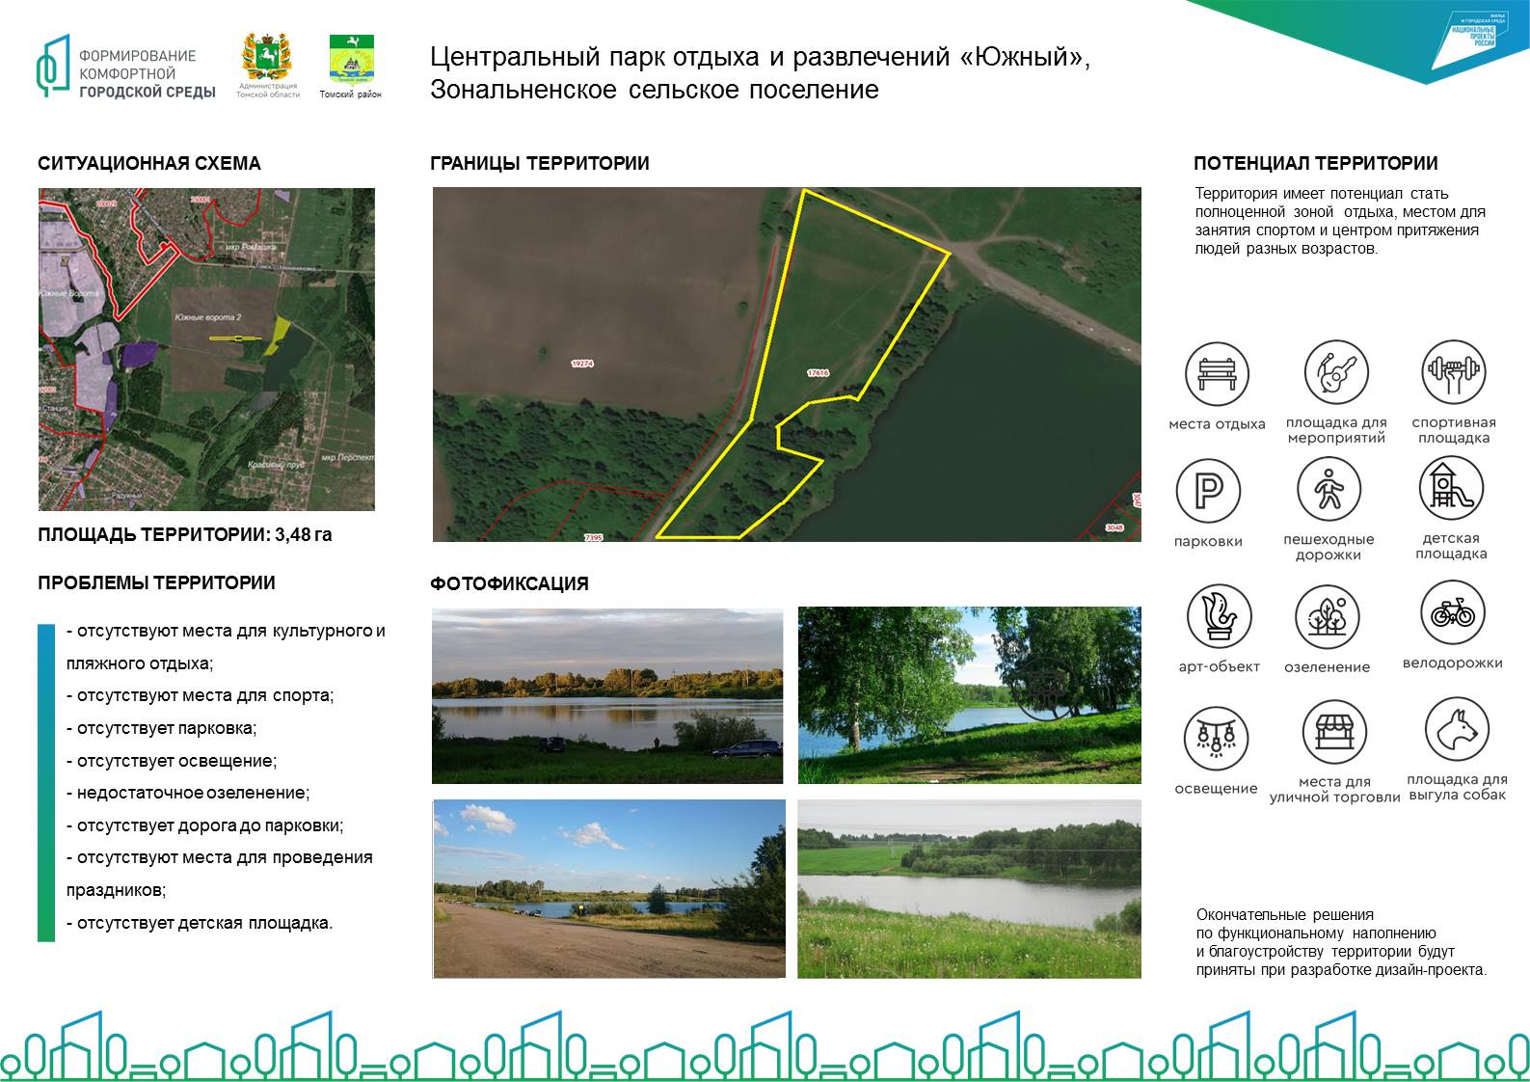Click the text ПЛОЩАДЬ ТЕРРИТОРИИ: 3,48 га
1530x1082 pixels.
185,534
